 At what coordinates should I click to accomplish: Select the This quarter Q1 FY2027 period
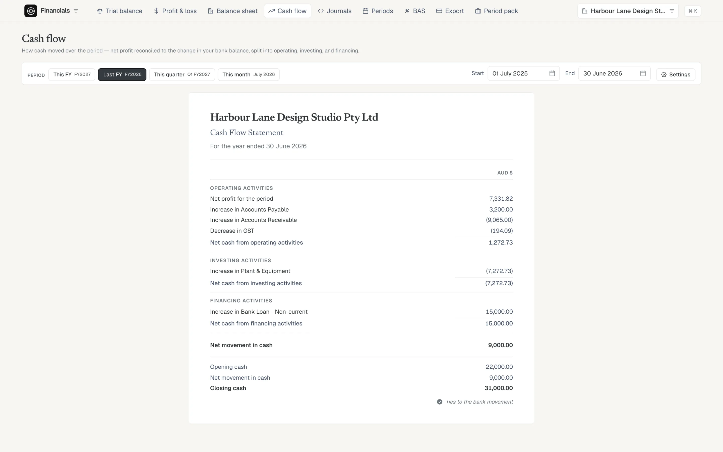click(x=182, y=74)
